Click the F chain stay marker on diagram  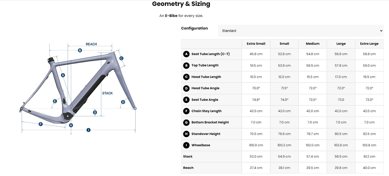tap(41, 124)
